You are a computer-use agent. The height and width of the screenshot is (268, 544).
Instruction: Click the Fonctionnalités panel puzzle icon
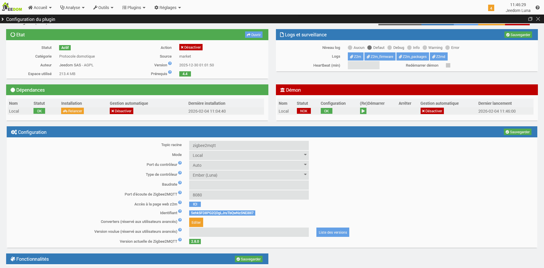pyautogui.click(x=13, y=259)
